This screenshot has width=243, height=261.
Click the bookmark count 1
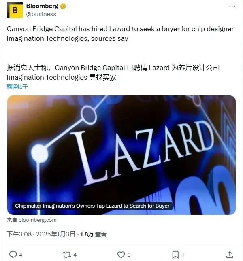pyautogui.click(x=183, y=255)
